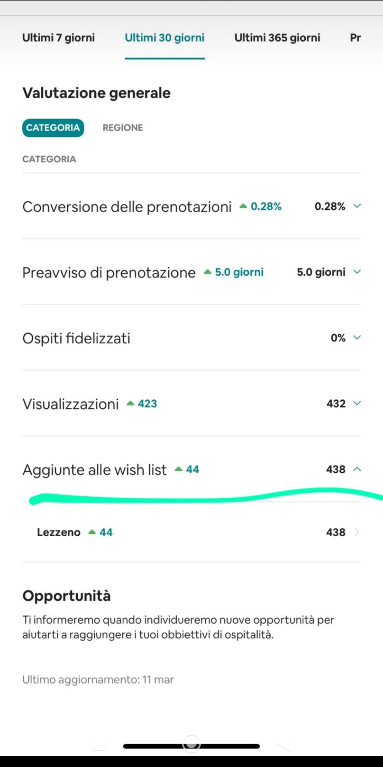Tap green up-arrow beside 0.28% conversion

(243, 206)
